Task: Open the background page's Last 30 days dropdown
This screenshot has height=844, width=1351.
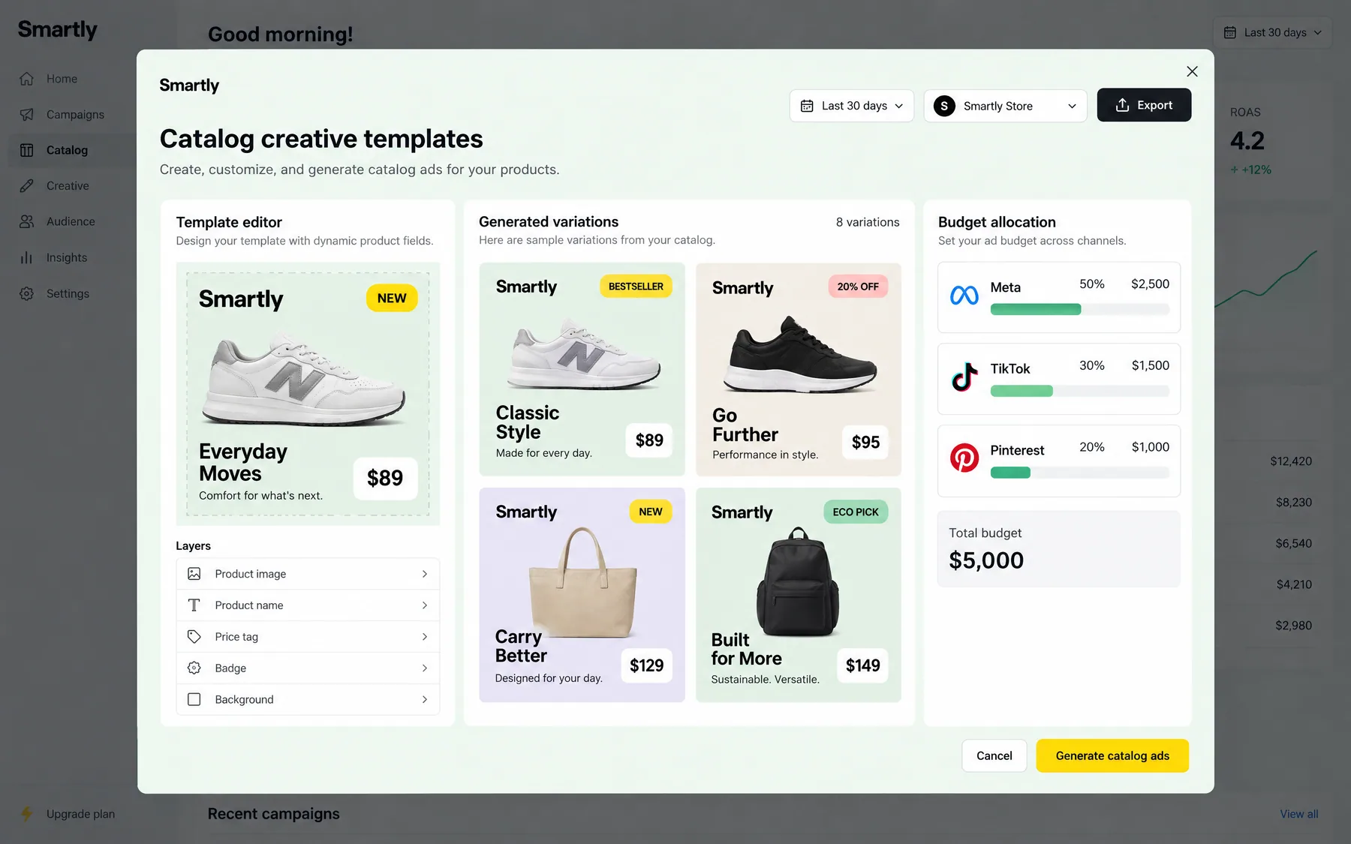Action: (1273, 32)
